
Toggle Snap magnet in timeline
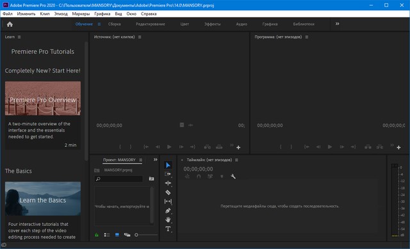tap(199, 176)
